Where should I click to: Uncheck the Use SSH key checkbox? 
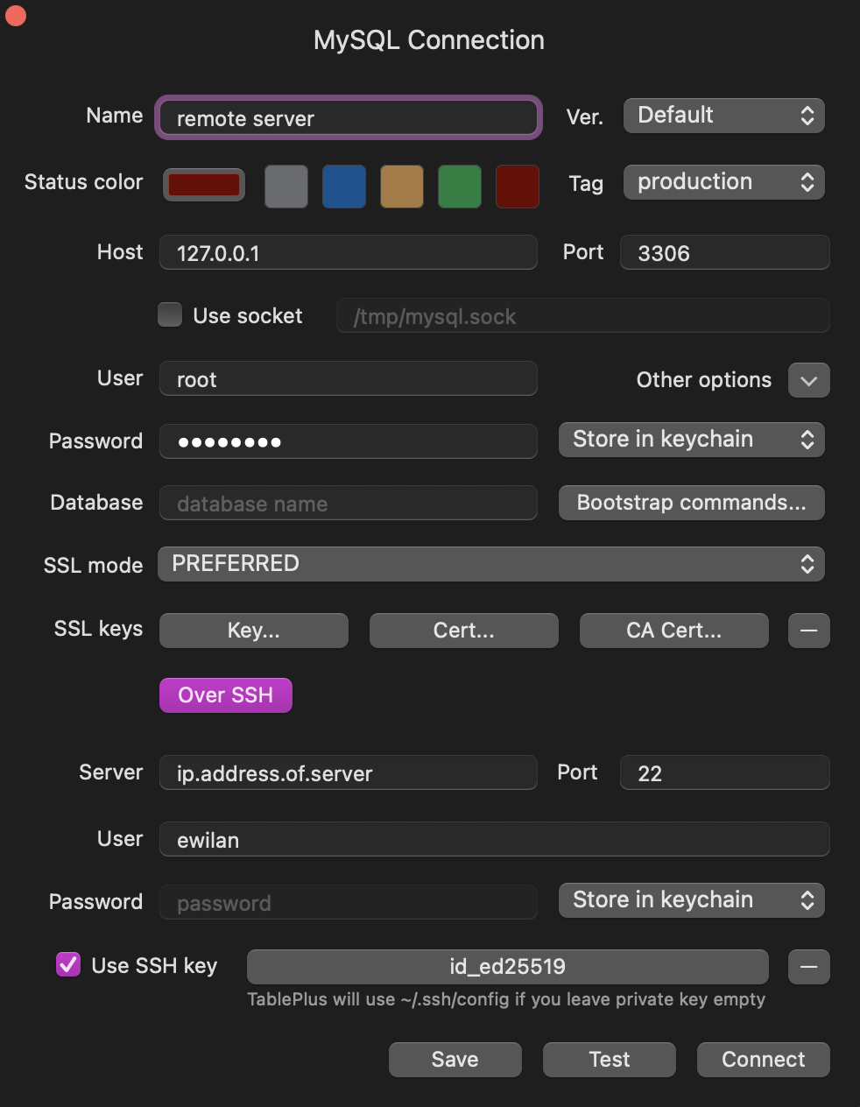[68, 965]
